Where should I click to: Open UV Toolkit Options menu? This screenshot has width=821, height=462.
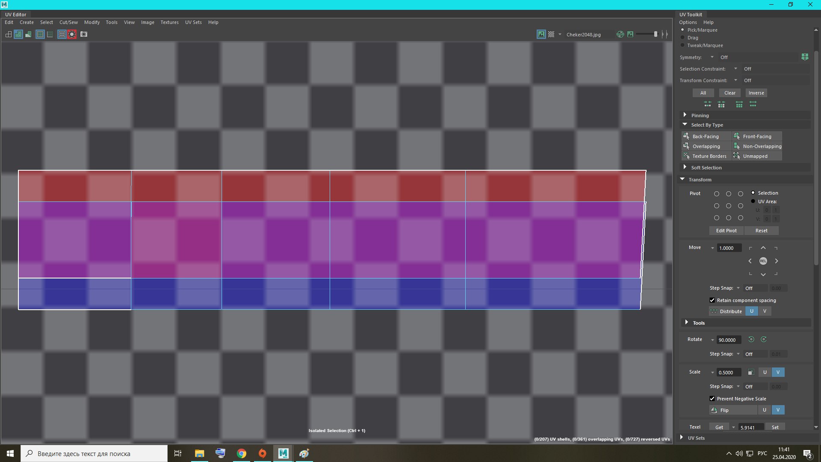tap(688, 22)
